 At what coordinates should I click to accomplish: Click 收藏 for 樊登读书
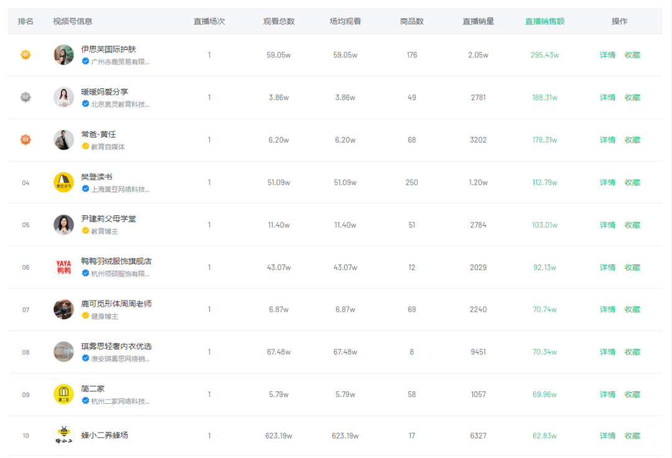pos(632,182)
